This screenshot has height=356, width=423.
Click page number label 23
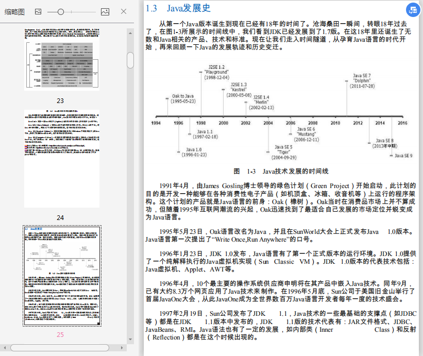pyautogui.click(x=60, y=101)
